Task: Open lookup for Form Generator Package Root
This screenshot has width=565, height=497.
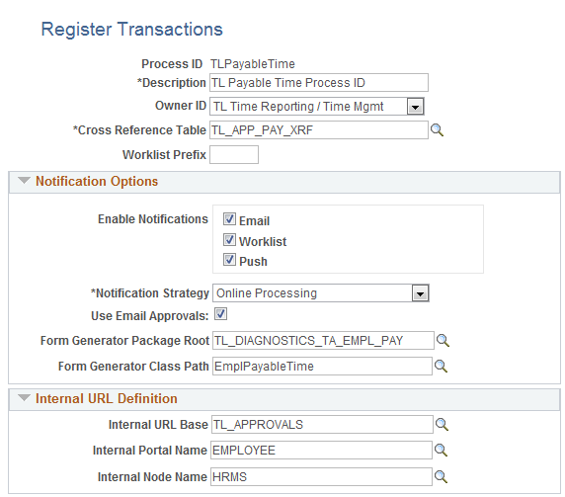Action: 443,341
